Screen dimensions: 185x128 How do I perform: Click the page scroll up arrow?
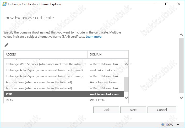[x=181, y=35]
